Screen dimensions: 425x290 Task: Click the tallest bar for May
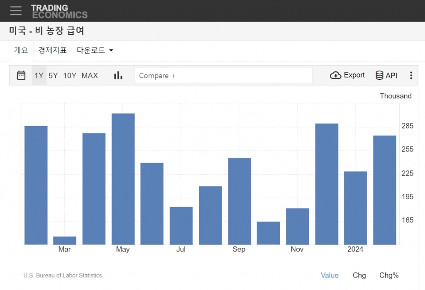pyautogui.click(x=123, y=178)
